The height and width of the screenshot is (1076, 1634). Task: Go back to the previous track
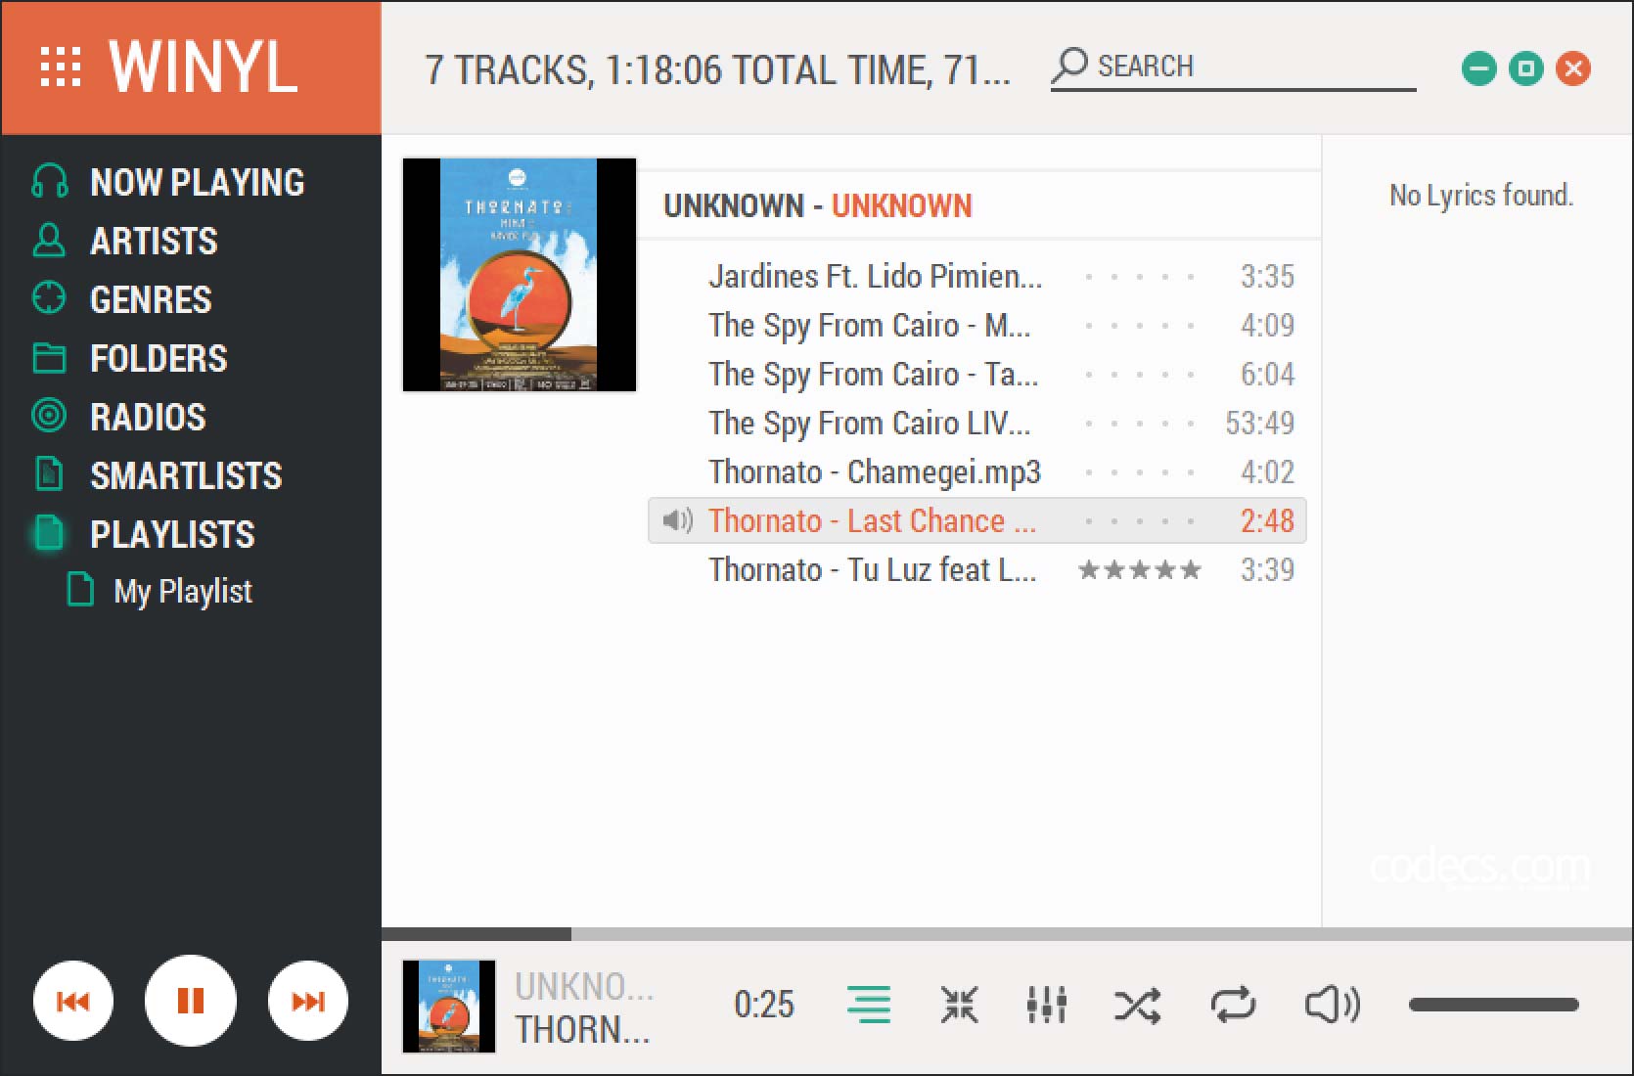[73, 1001]
